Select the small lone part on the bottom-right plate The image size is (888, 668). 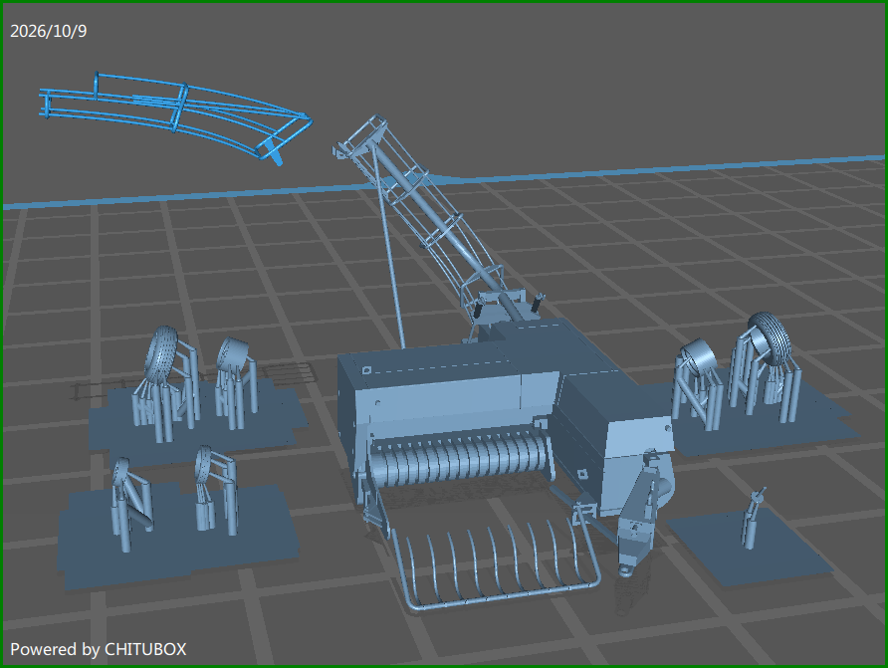(x=754, y=517)
